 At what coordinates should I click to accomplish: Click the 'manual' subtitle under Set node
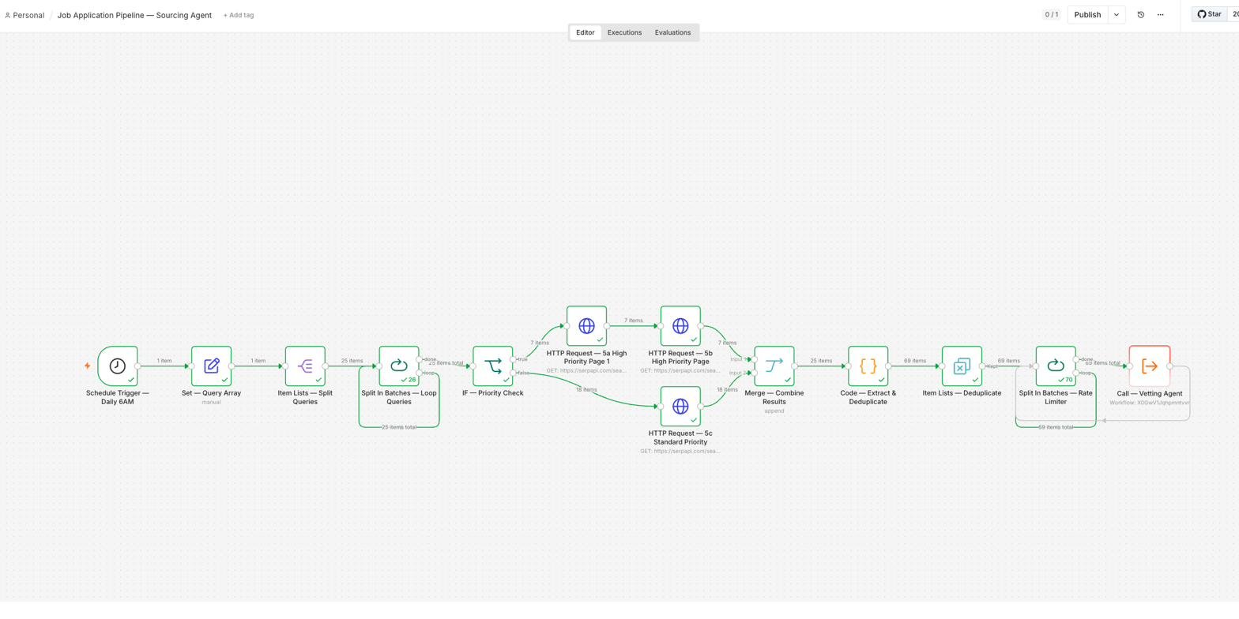click(x=211, y=403)
